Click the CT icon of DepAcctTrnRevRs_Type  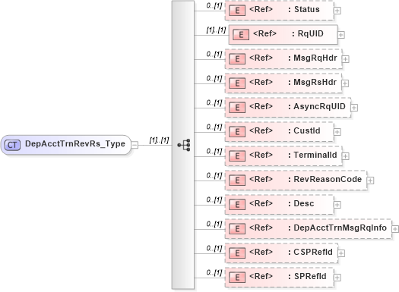click(x=12, y=145)
